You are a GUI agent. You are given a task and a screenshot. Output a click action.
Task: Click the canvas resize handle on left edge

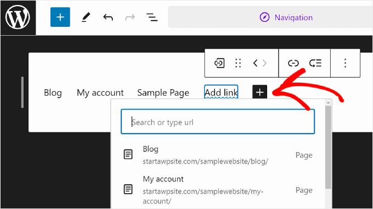[x=22, y=92]
